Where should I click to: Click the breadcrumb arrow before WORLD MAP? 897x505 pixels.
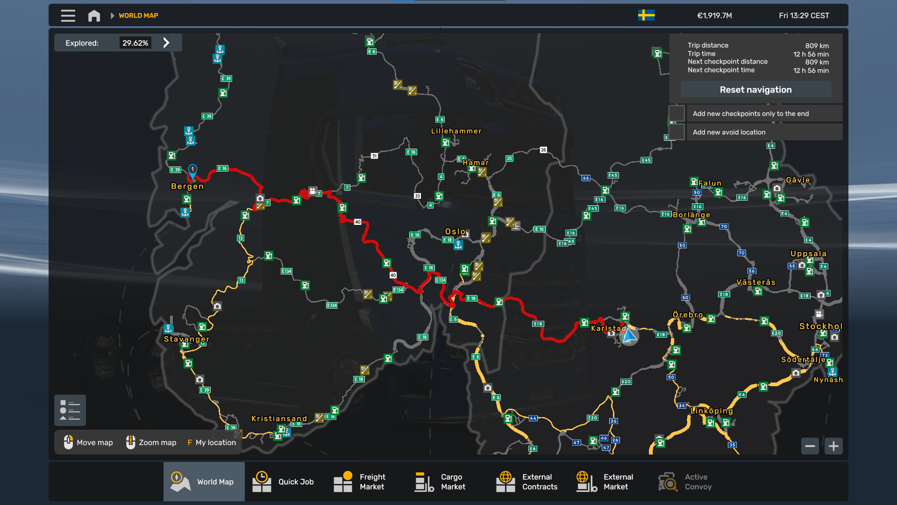[112, 15]
